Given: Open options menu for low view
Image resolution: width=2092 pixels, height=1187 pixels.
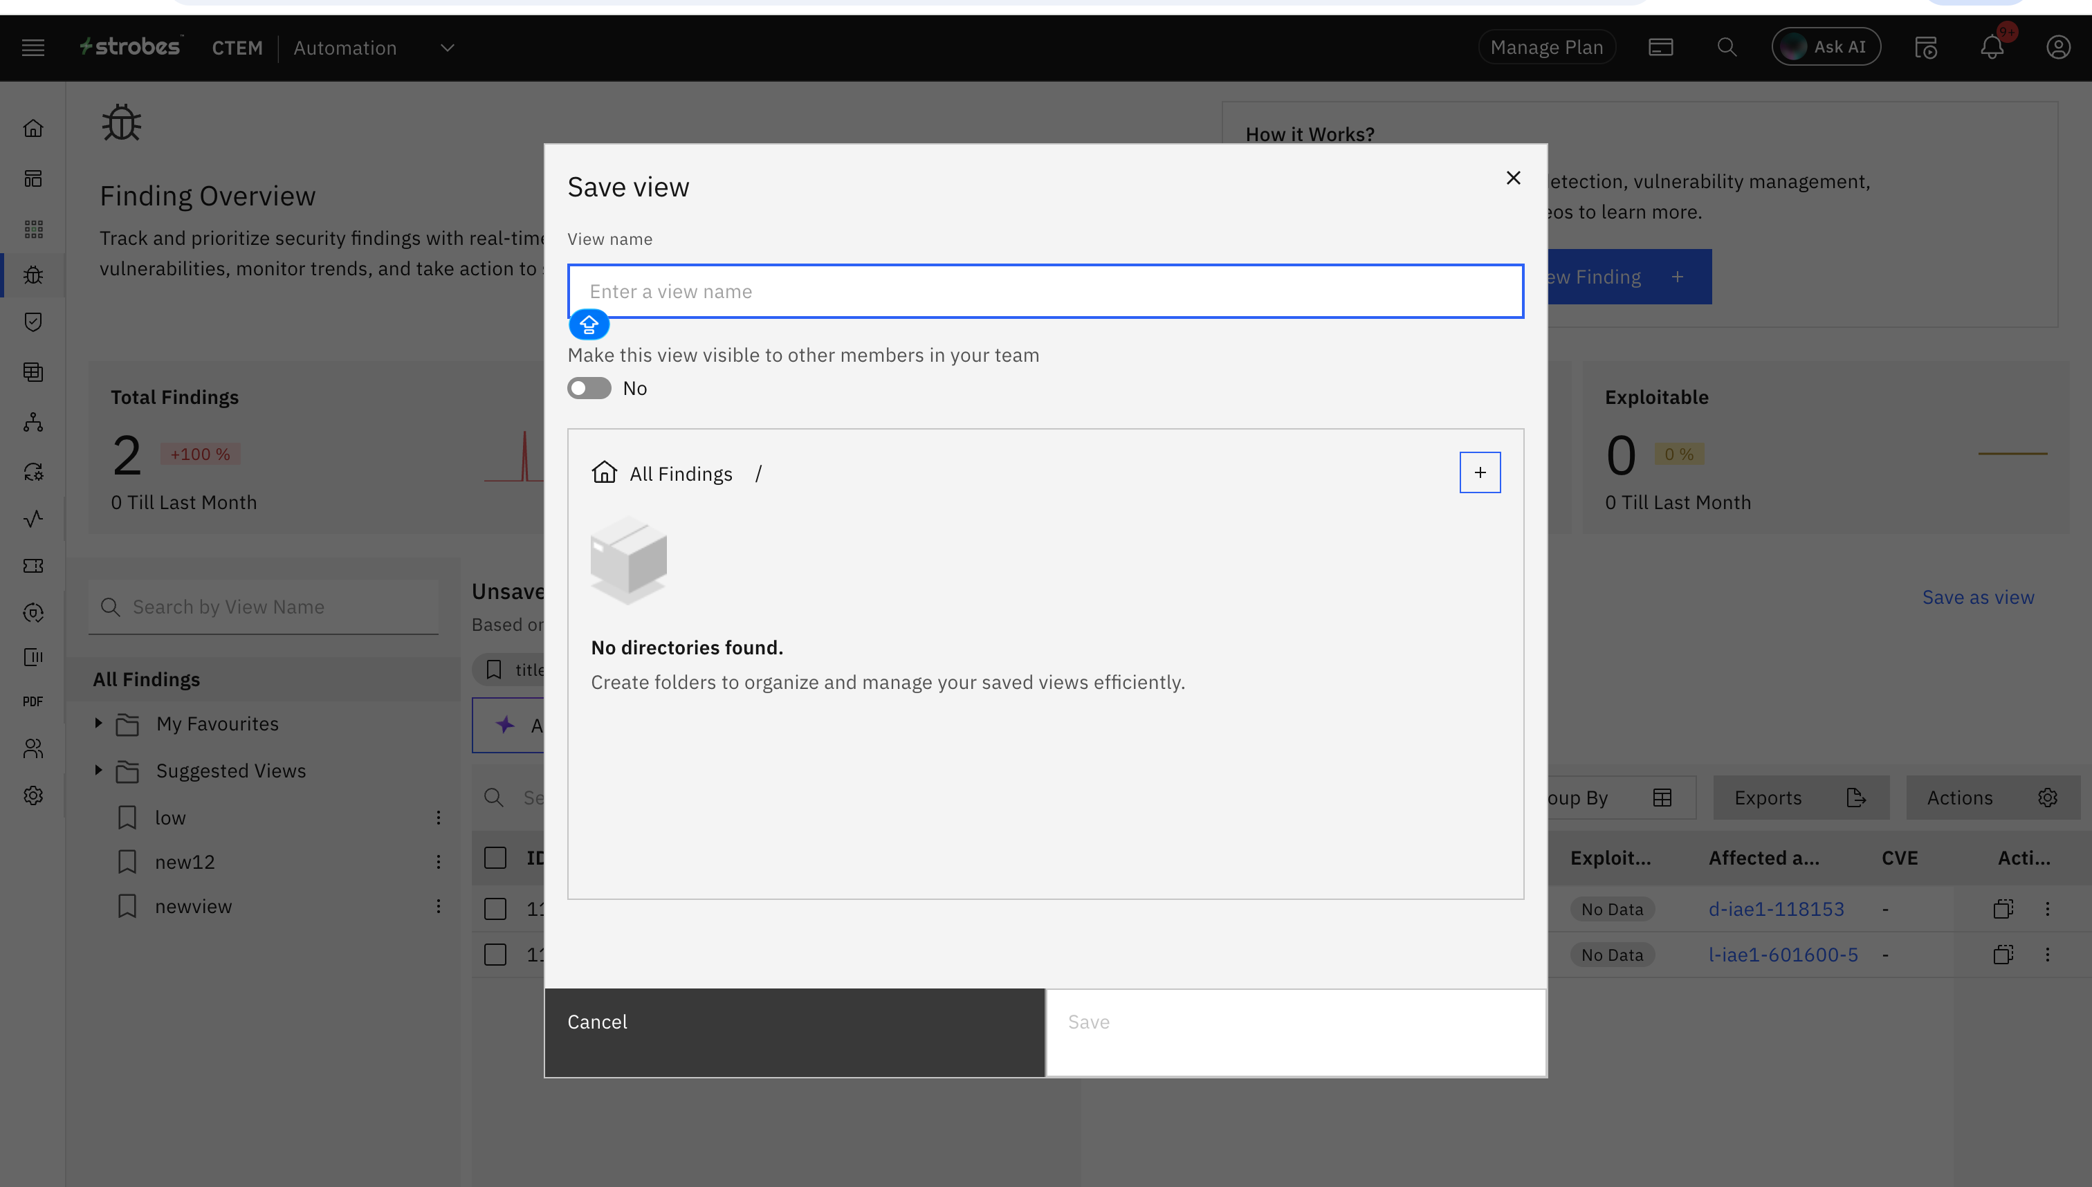Looking at the screenshot, I should coord(438,818).
